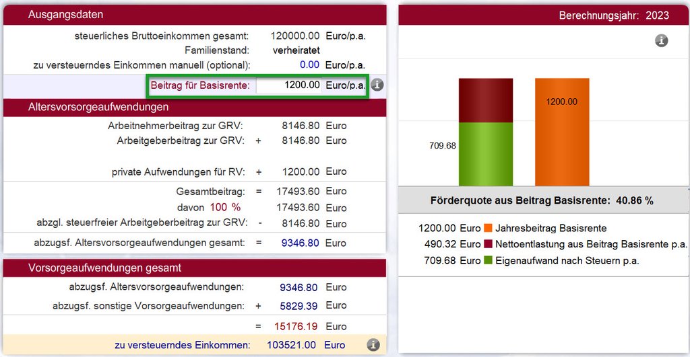This screenshot has width=690, height=357.
Task: Click the info icon under Berechnungsjahr header
Action: tap(662, 40)
